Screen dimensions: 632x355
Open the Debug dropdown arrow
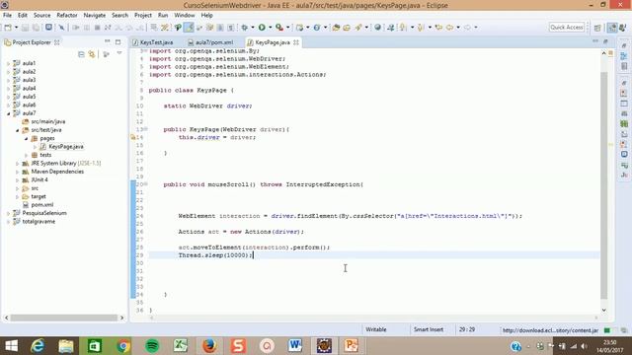pos(253,28)
